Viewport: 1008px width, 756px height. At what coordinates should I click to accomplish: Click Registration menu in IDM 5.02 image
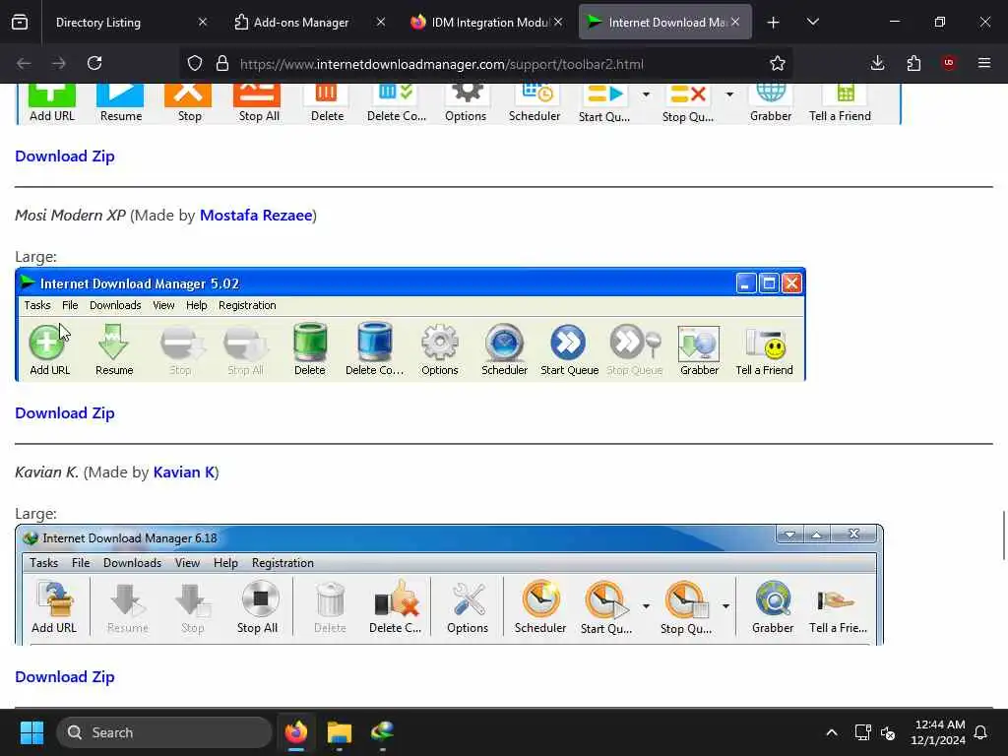[x=247, y=305]
